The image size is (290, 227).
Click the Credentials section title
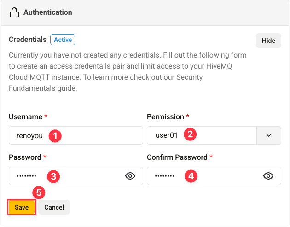28,40
